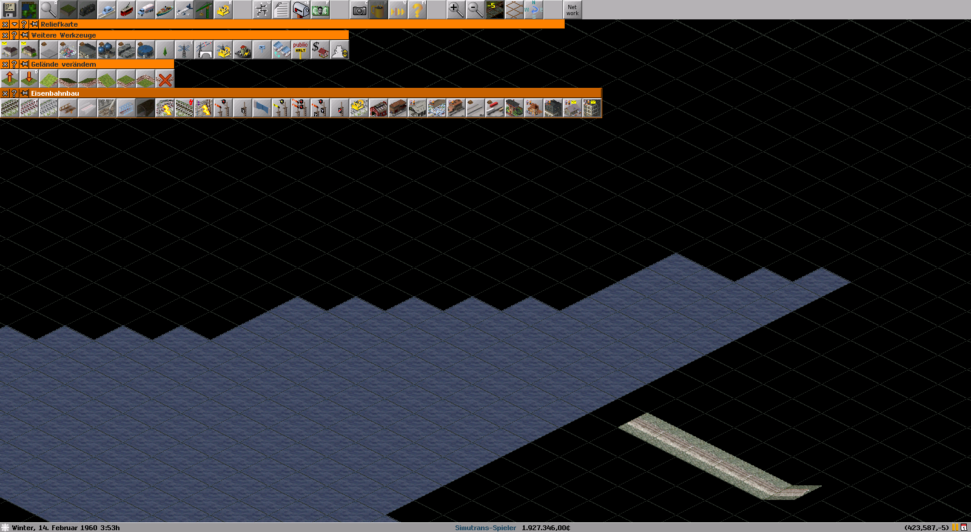
Task: Open the minimap from the main toolbar
Action: 29,10
